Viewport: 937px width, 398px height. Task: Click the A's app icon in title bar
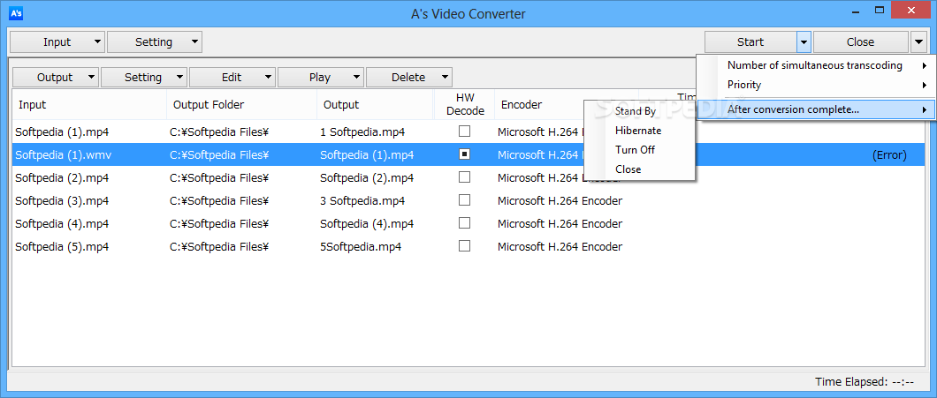[16, 12]
